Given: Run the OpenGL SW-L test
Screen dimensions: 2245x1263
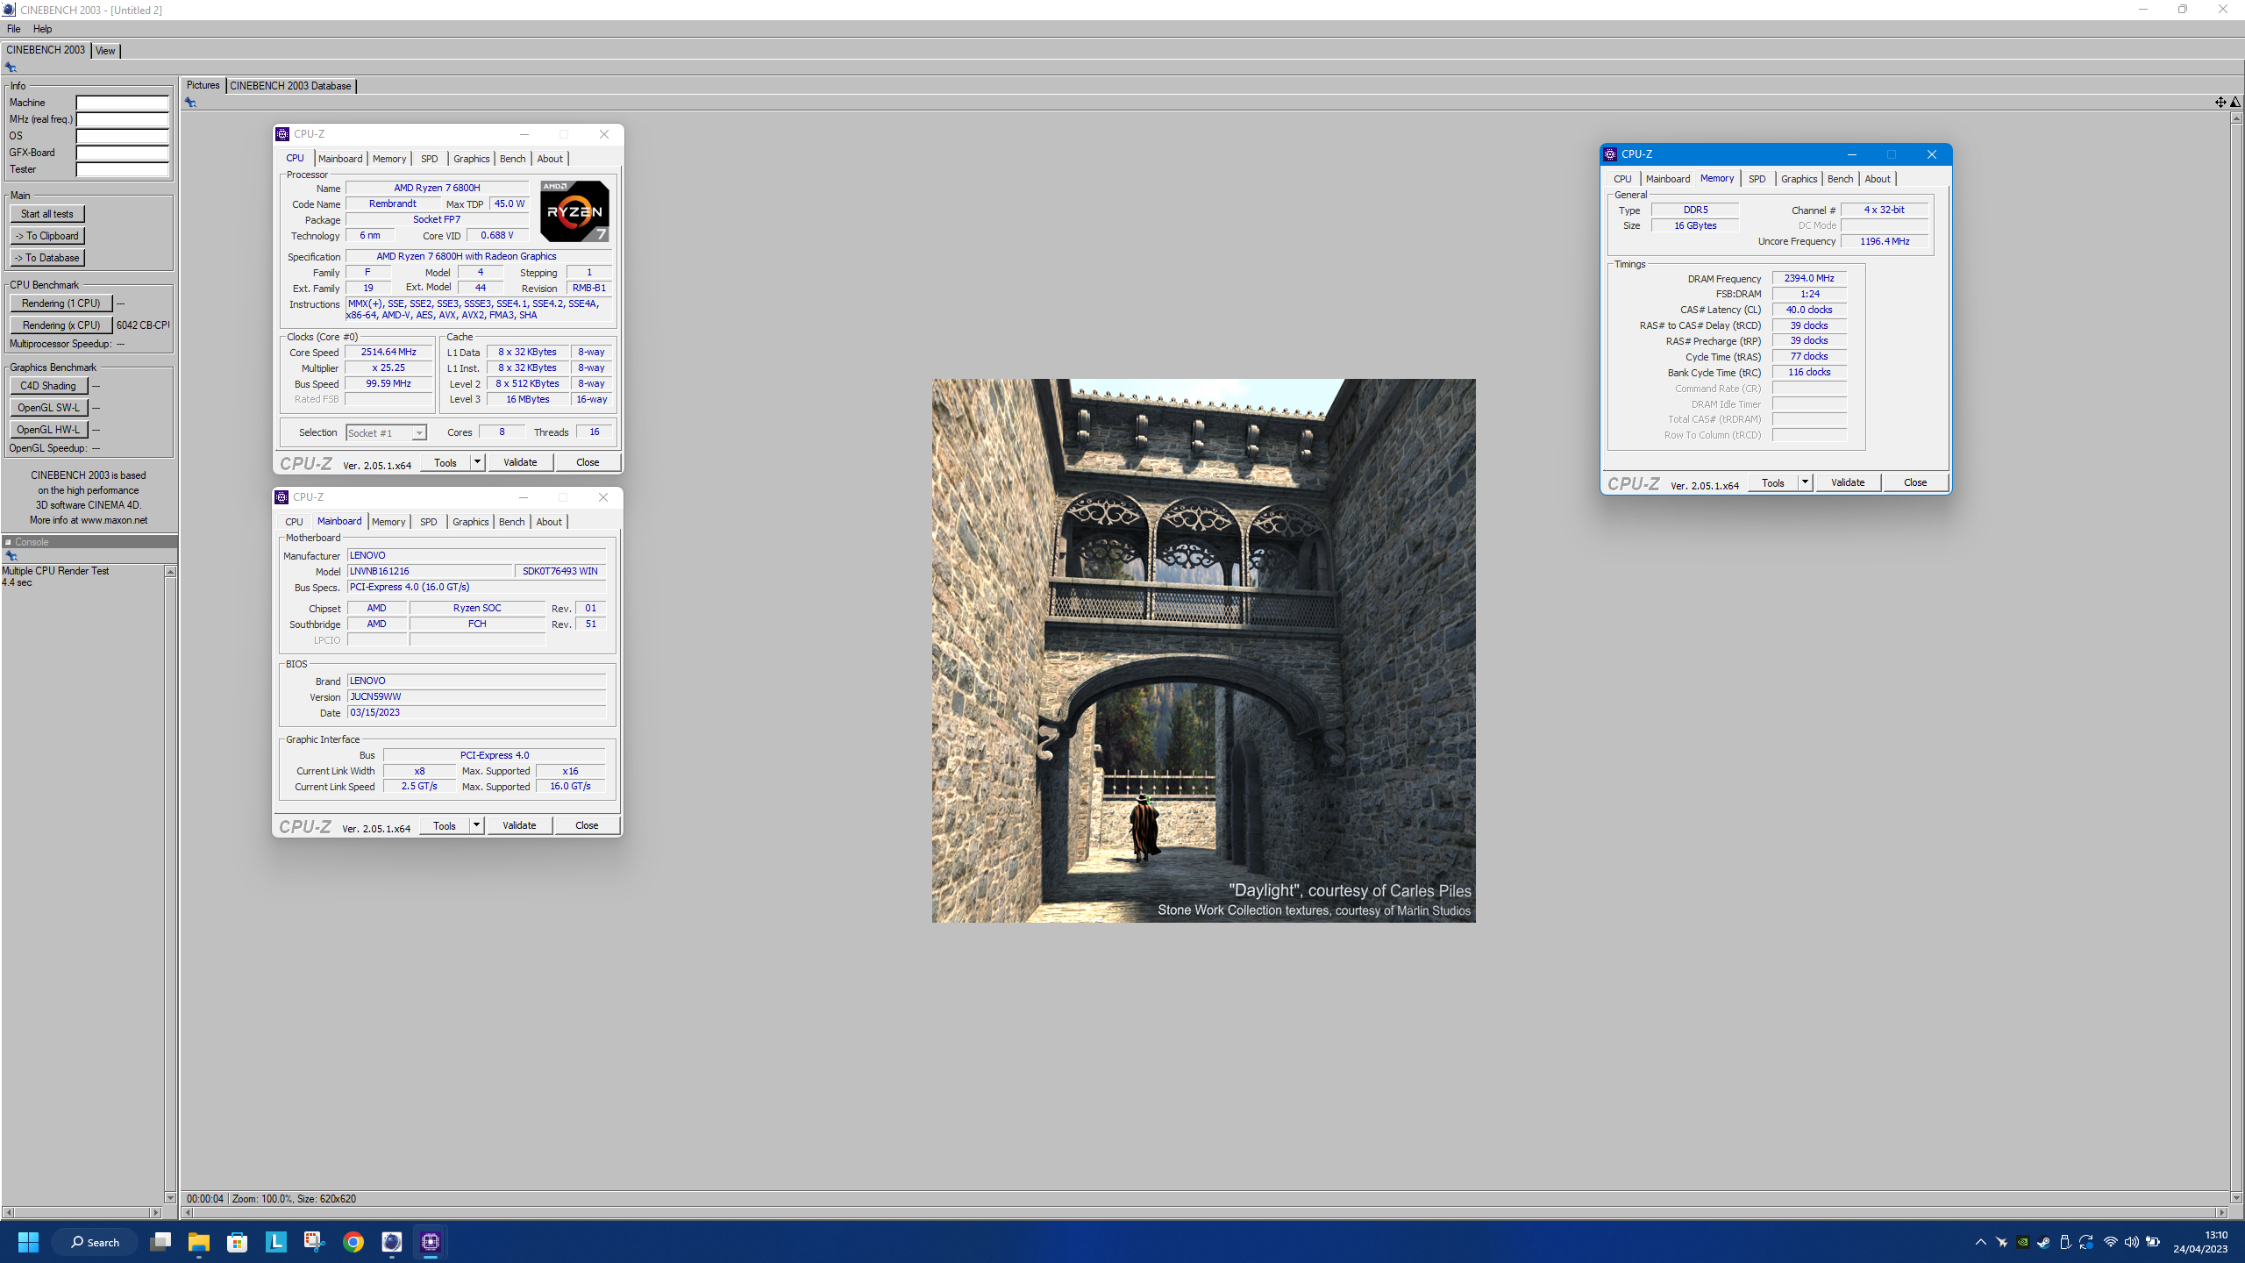Looking at the screenshot, I should [x=49, y=408].
